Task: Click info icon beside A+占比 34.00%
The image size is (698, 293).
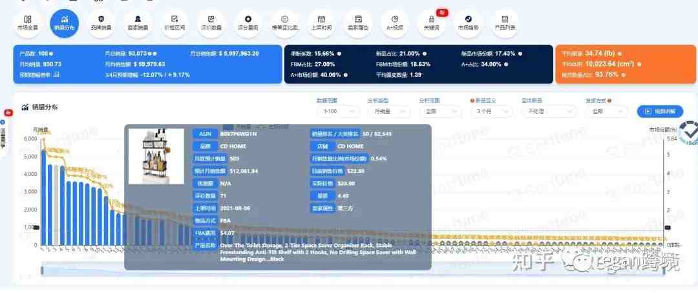Action: 507,64
